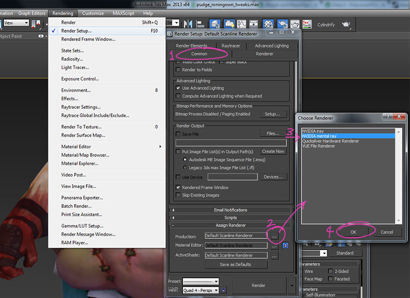Open the Curve Editor icon
The height and width of the screenshot is (298, 410).
click(x=242, y=24)
